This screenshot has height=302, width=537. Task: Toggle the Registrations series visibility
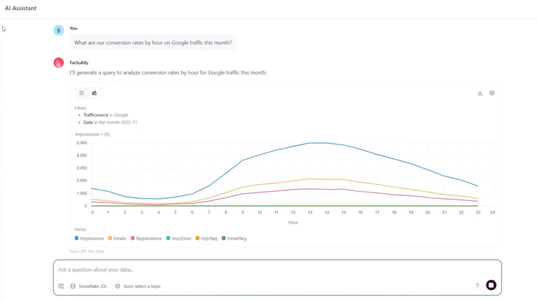146,238
